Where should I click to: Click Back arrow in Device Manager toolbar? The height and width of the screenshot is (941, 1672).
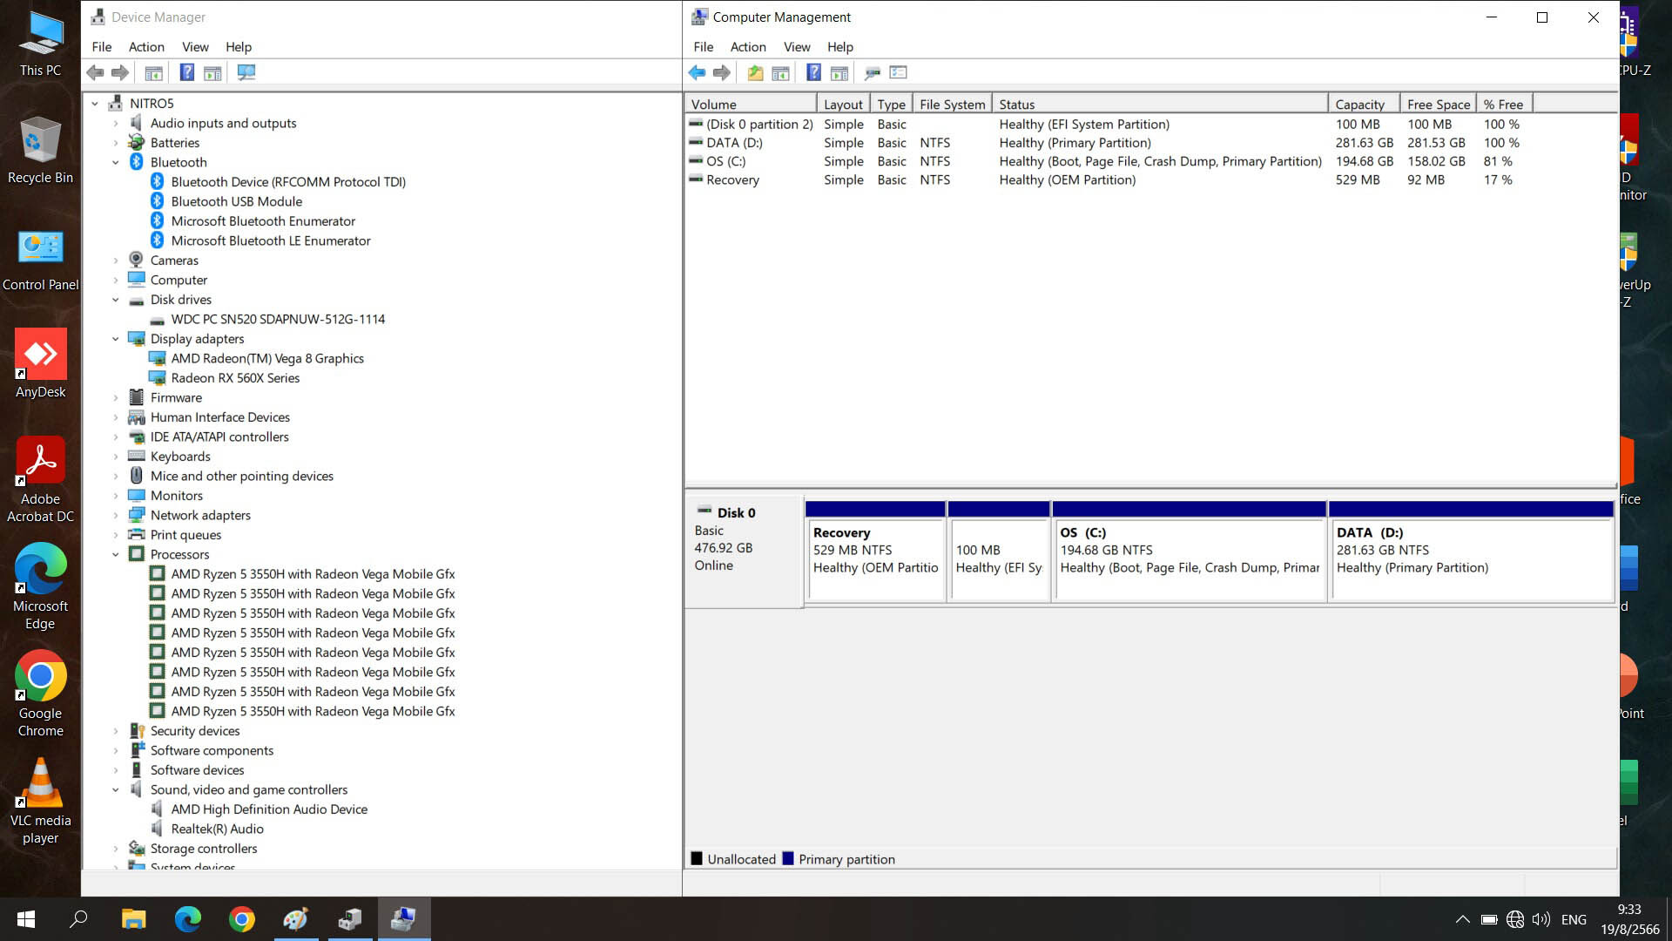(x=95, y=73)
